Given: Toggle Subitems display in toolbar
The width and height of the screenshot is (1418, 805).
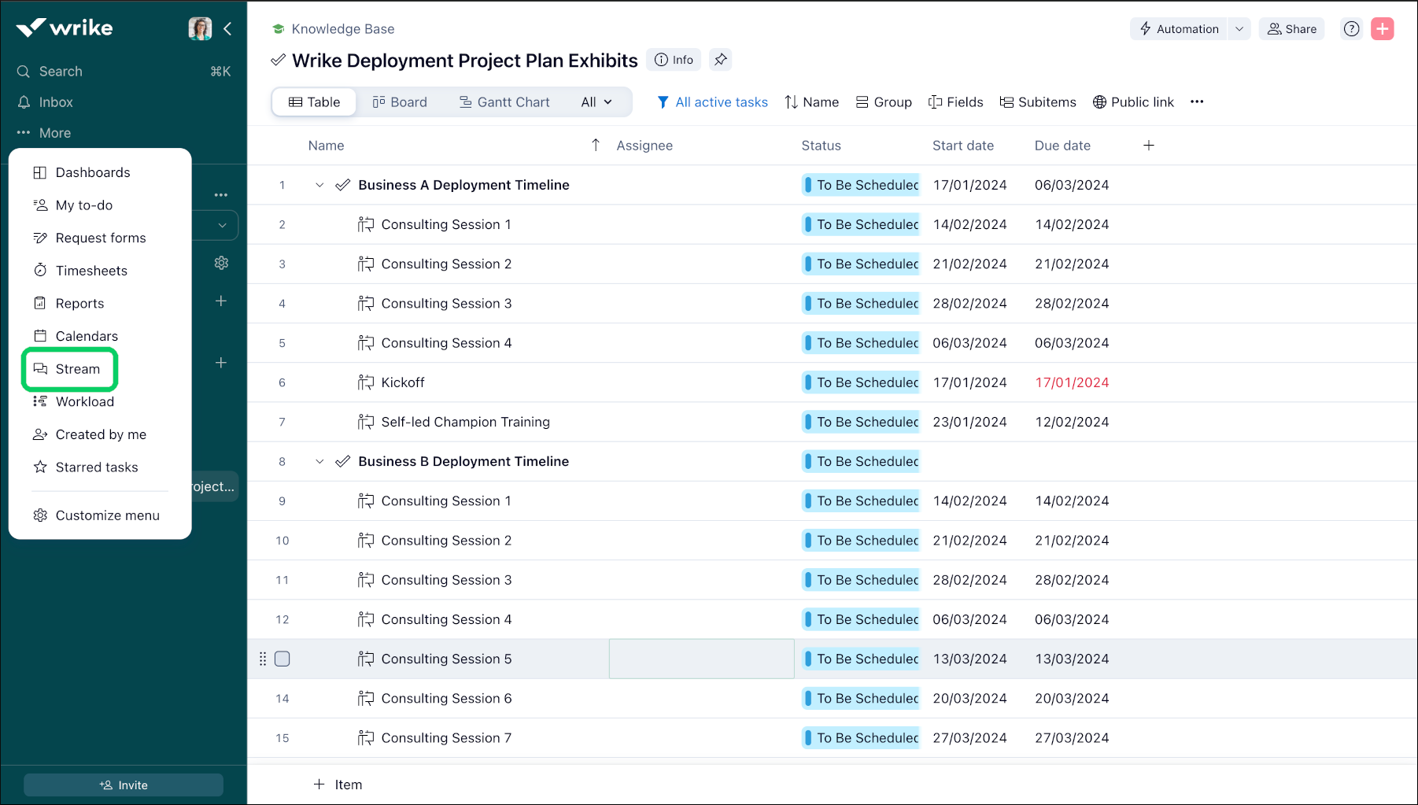Looking at the screenshot, I should (x=1037, y=102).
